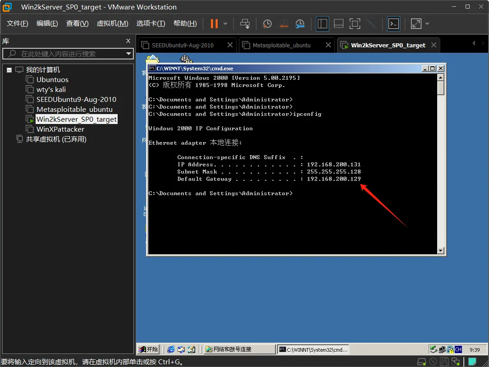Open the snapshot manager
Image resolution: width=489 pixels, height=367 pixels.
pos(300,24)
